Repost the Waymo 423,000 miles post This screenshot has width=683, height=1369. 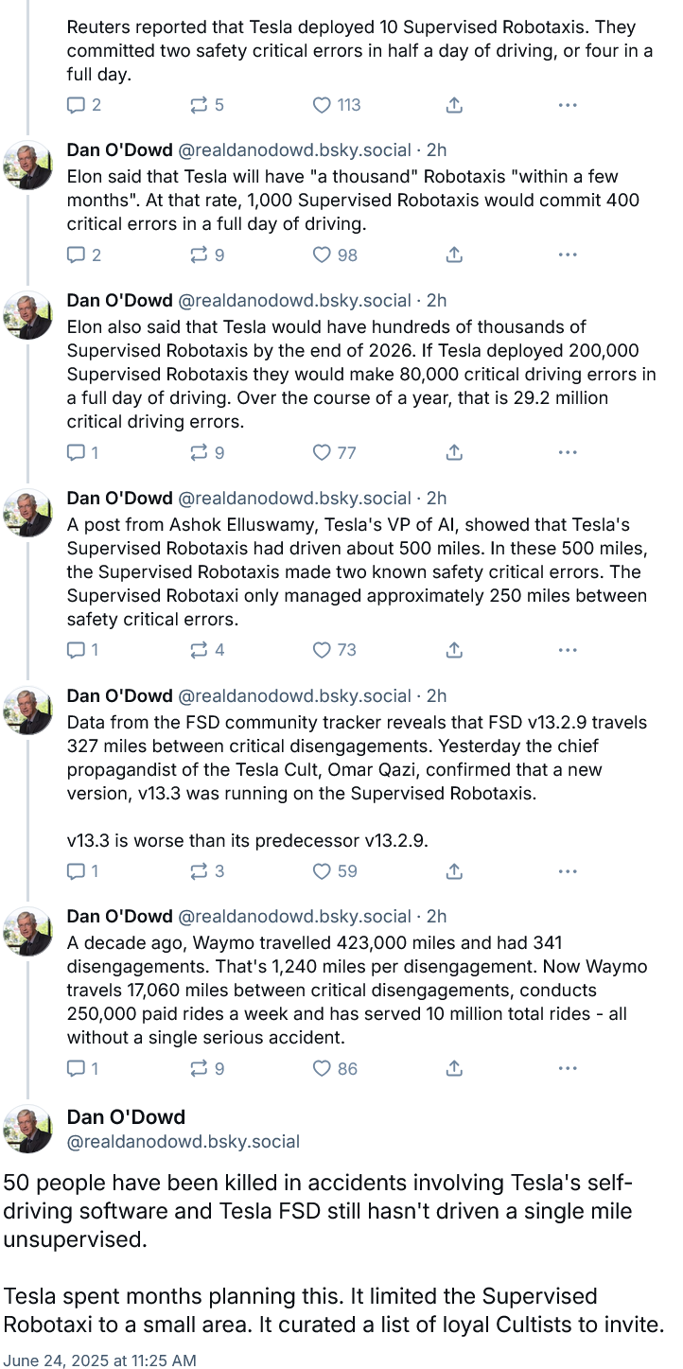pos(207,1069)
